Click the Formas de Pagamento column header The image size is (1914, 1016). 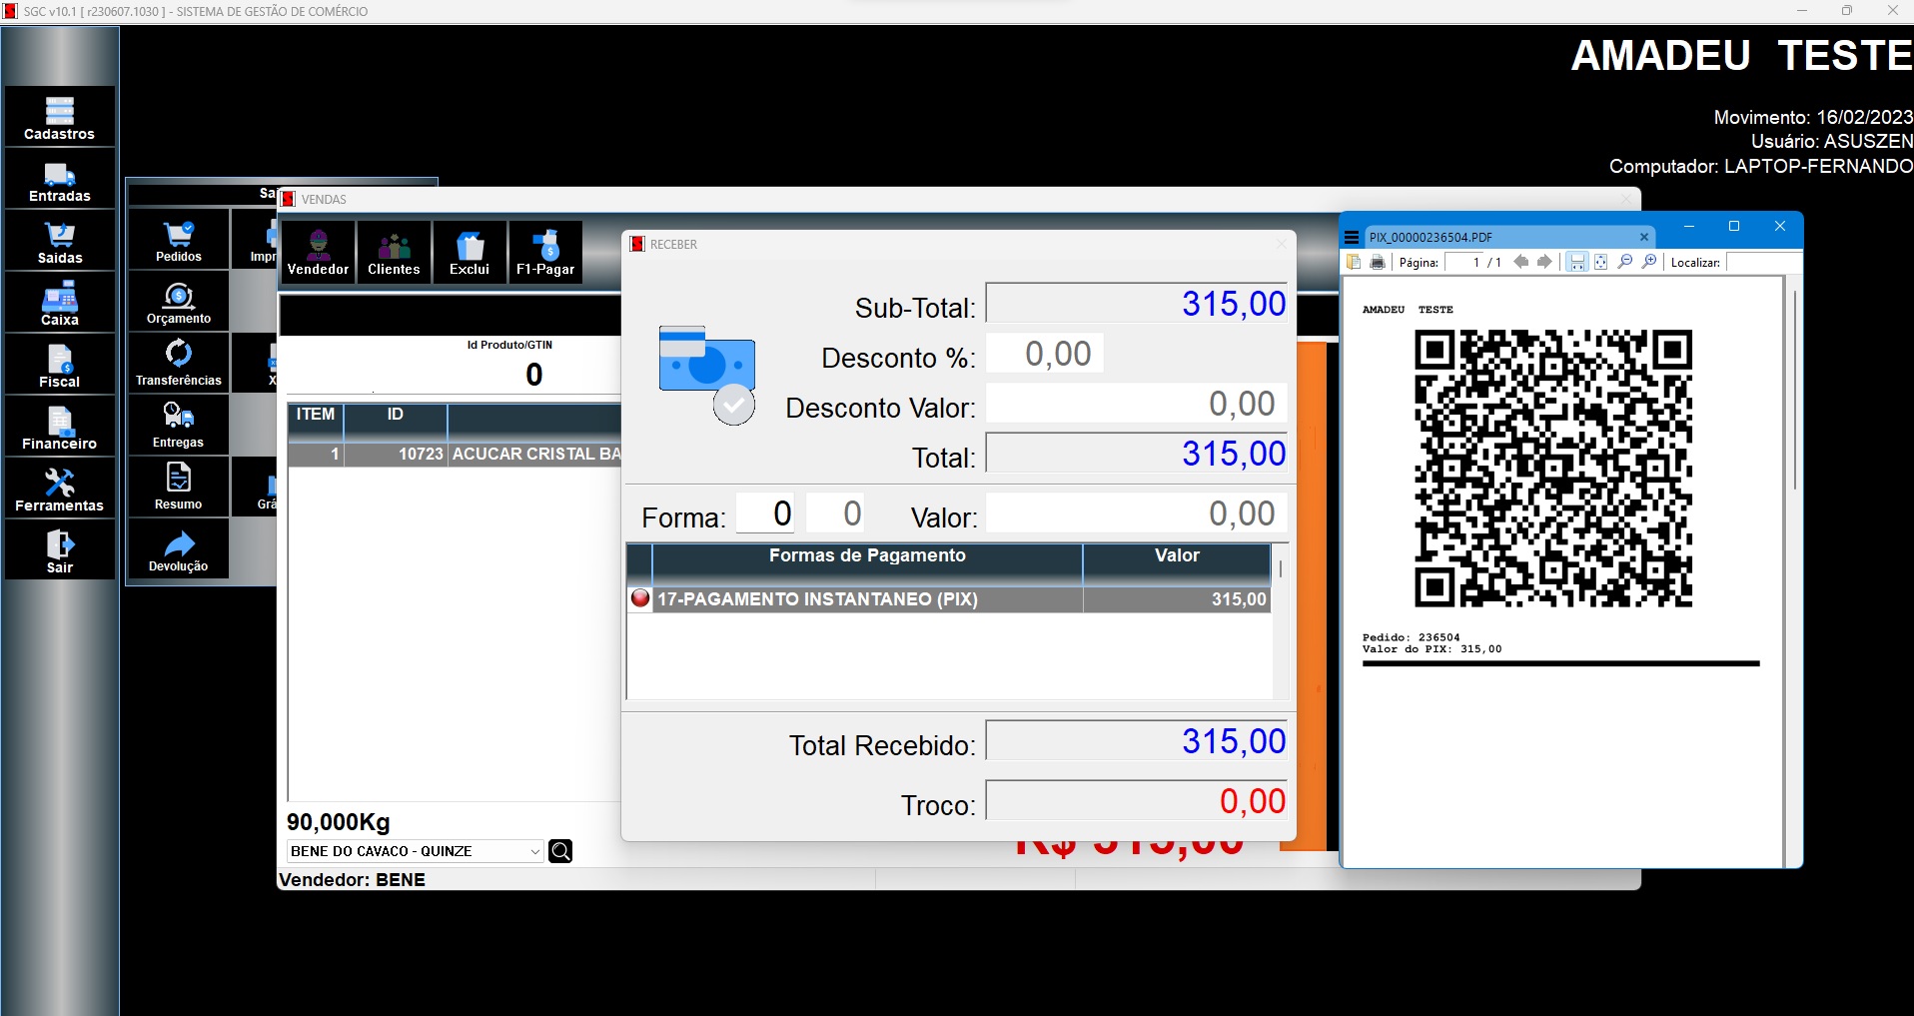click(867, 563)
